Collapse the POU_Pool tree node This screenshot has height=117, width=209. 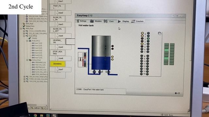pyautogui.click(x=21, y=29)
